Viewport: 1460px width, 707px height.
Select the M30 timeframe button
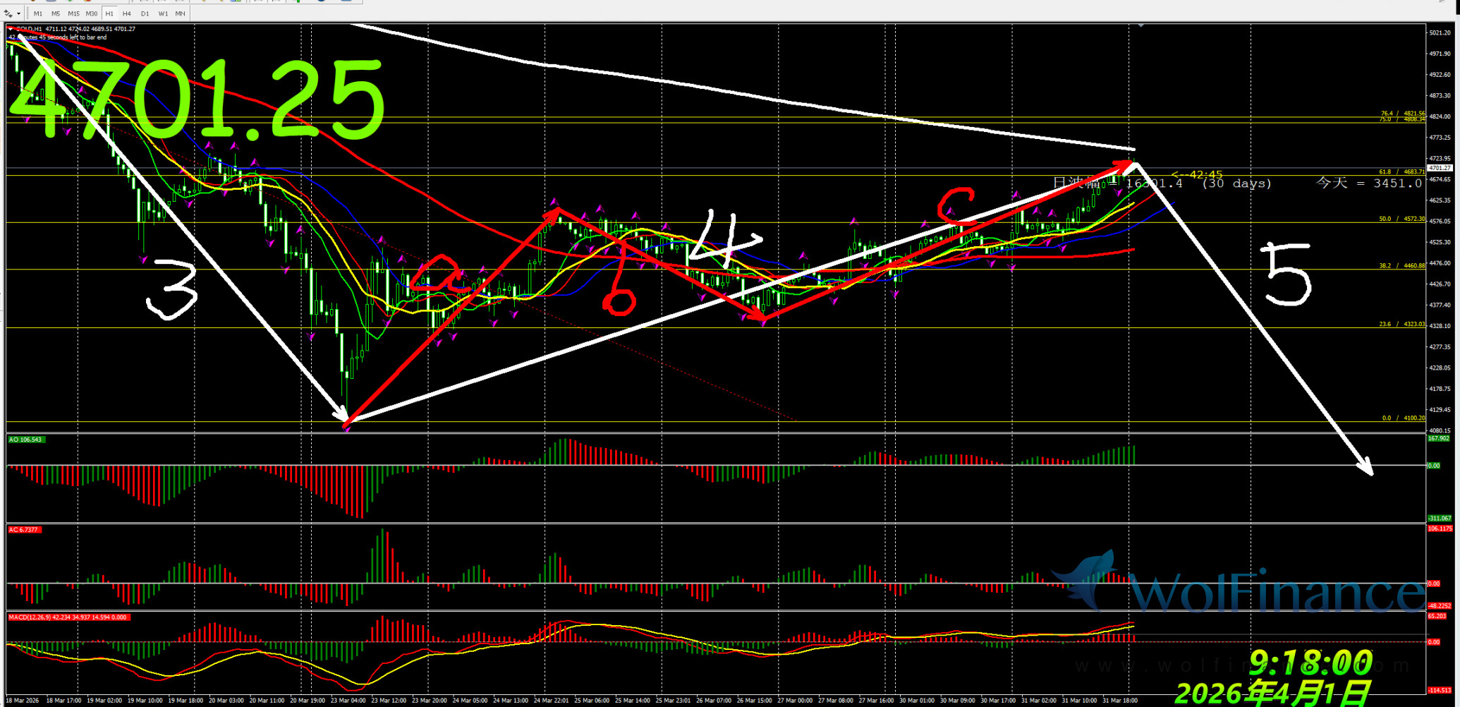[92, 13]
